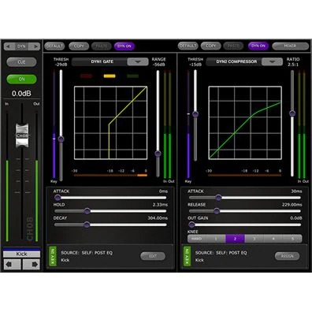Image resolution: width=312 pixels, height=312 pixels.
Task: Go to previous channel with left arrow
Action: click(x=12, y=264)
